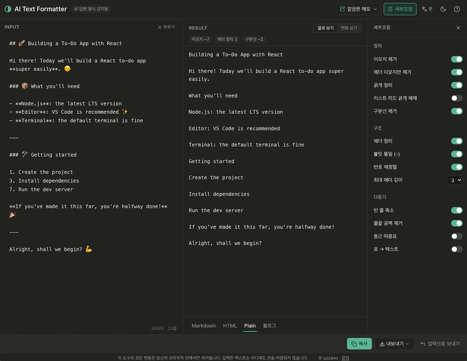Toggle 번호 재정렬 switch
The height and width of the screenshot is (361, 467).
click(x=457, y=167)
